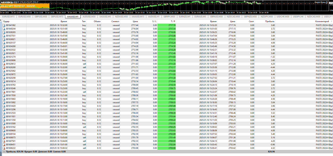
Task: Click the S / L column header
Action: point(154,21)
